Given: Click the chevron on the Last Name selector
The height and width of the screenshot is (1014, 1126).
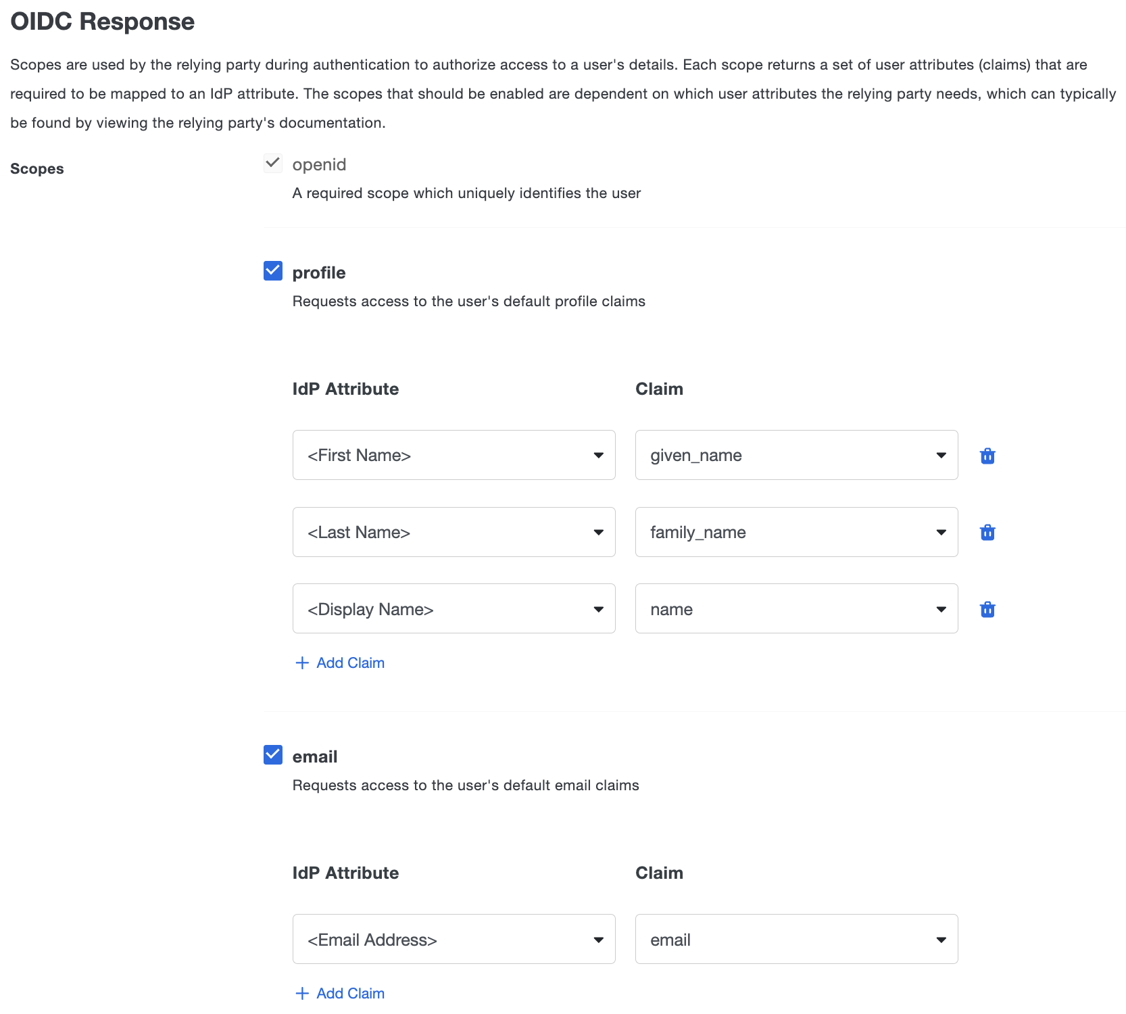Looking at the screenshot, I should click(x=597, y=533).
